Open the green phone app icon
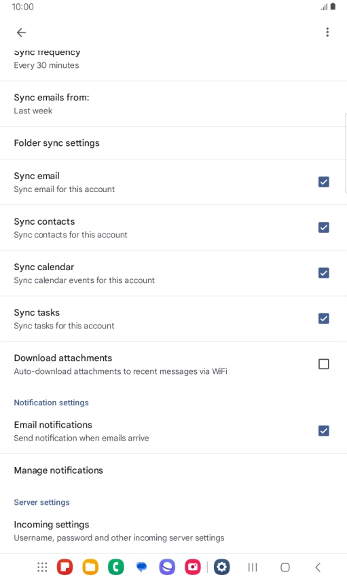Image resolution: width=347 pixels, height=581 pixels. click(116, 567)
